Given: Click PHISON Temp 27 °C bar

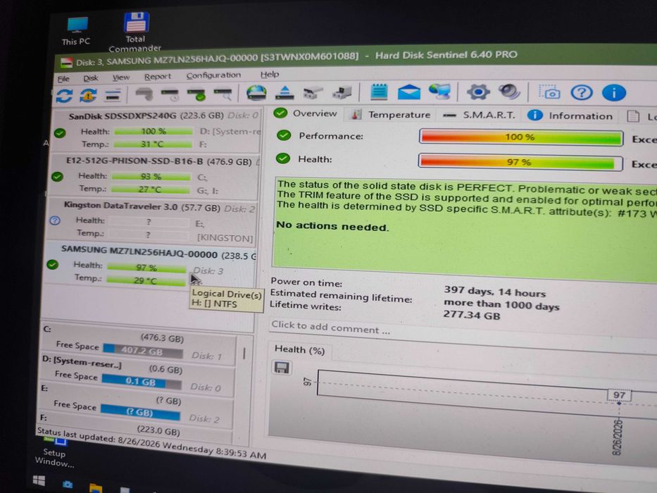Looking at the screenshot, I should point(151,189).
